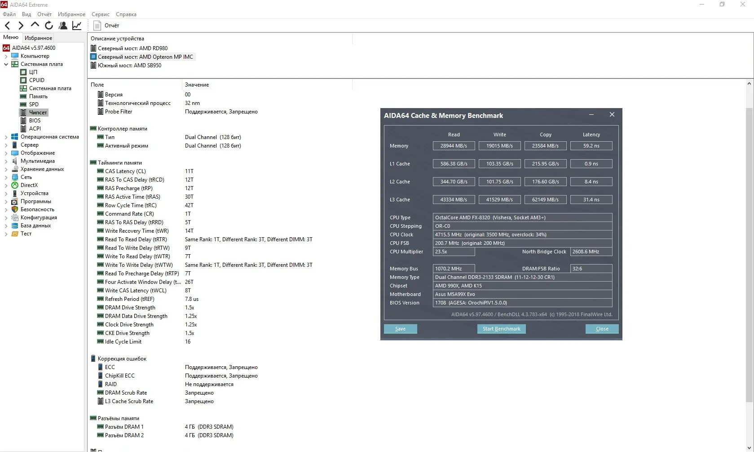Select Северный мост: AMD Opteron MP IMC
The height and width of the screenshot is (452, 754).
(142, 57)
